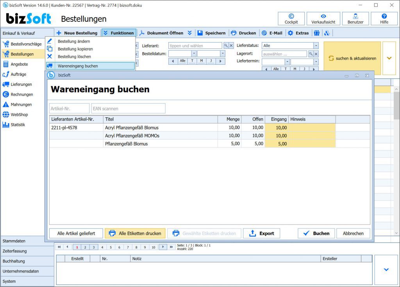The image size is (400, 287).
Task: Go to page 2 in the pager
Action: click(85, 247)
